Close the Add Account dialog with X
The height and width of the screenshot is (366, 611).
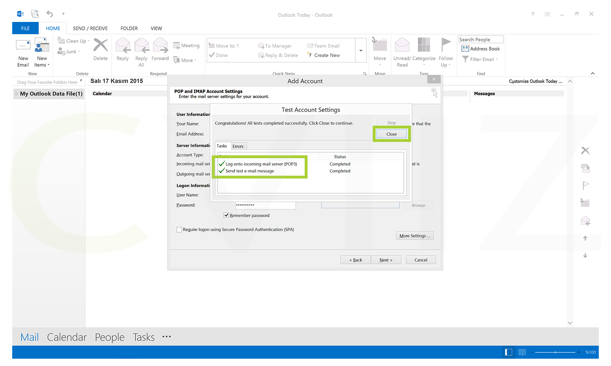click(x=434, y=79)
